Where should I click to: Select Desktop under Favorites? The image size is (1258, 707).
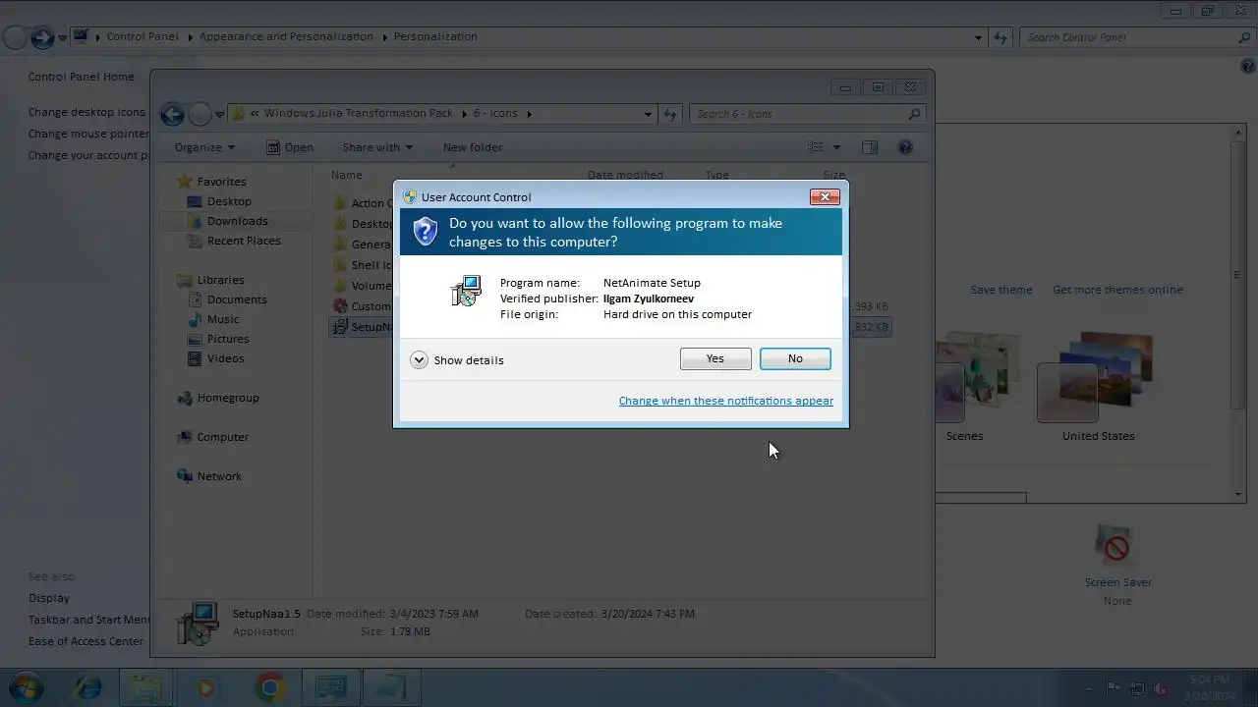coord(229,201)
